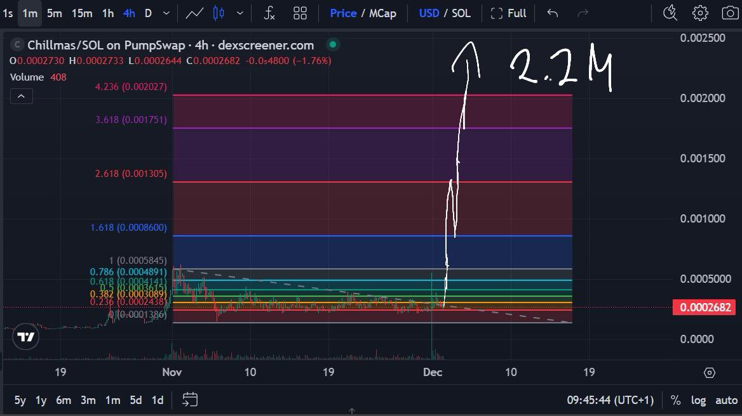Screen dimensions: 742x416
Task: Toggle auto scale mode
Action: [x=726, y=400]
